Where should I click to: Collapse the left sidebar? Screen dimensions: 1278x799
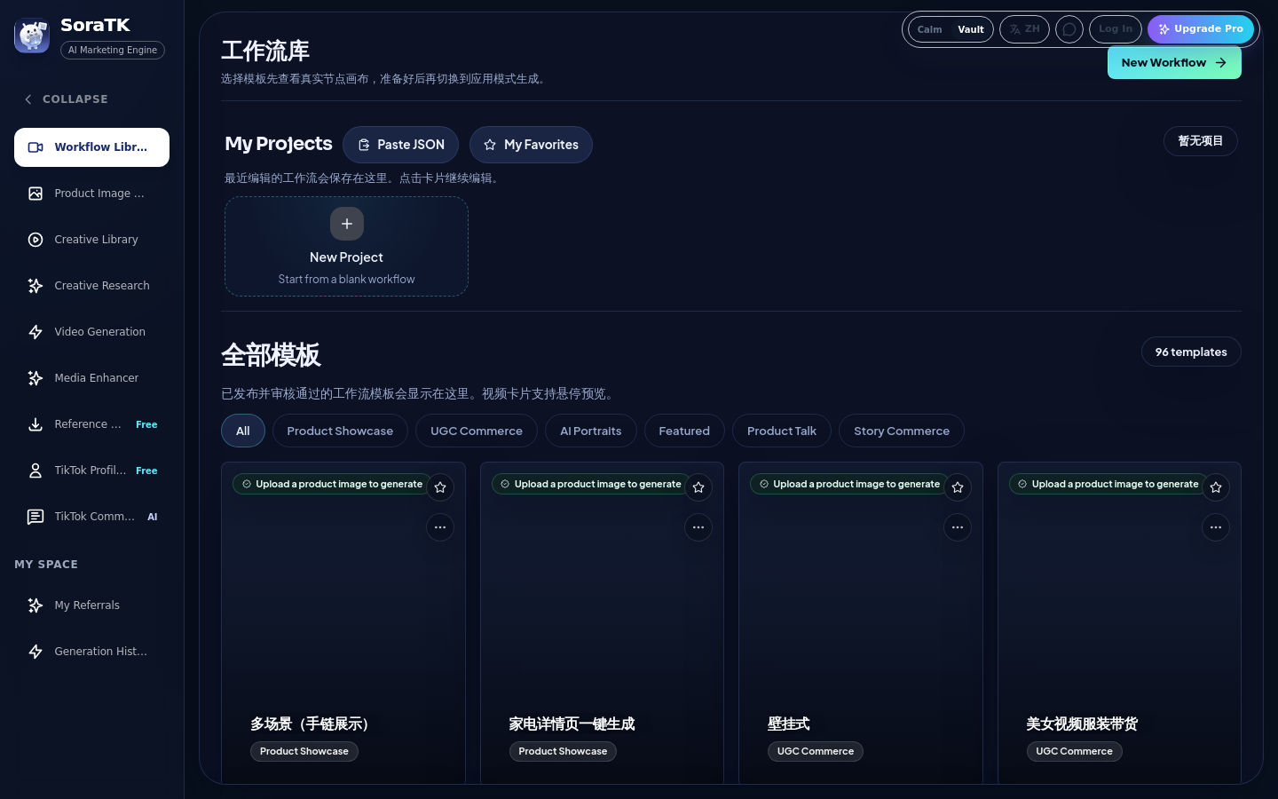point(67,99)
